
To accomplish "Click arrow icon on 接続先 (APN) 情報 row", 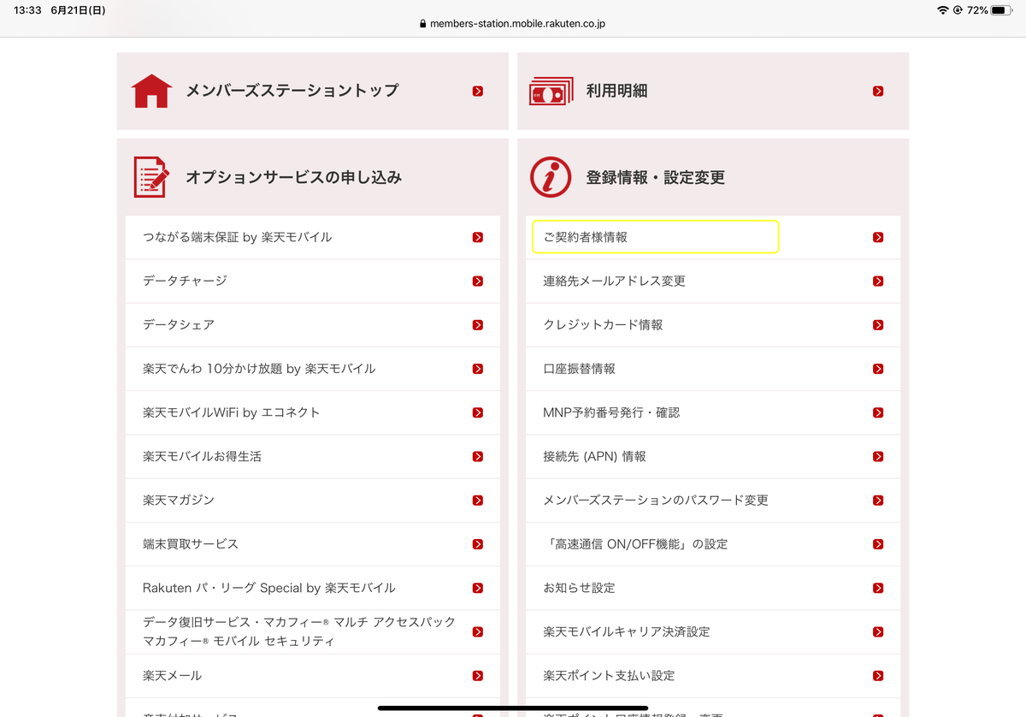I will [x=878, y=457].
